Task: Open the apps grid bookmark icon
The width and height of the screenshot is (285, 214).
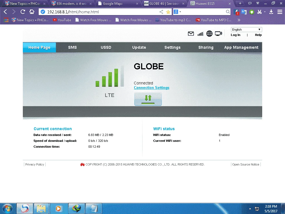Action: coord(6,20)
